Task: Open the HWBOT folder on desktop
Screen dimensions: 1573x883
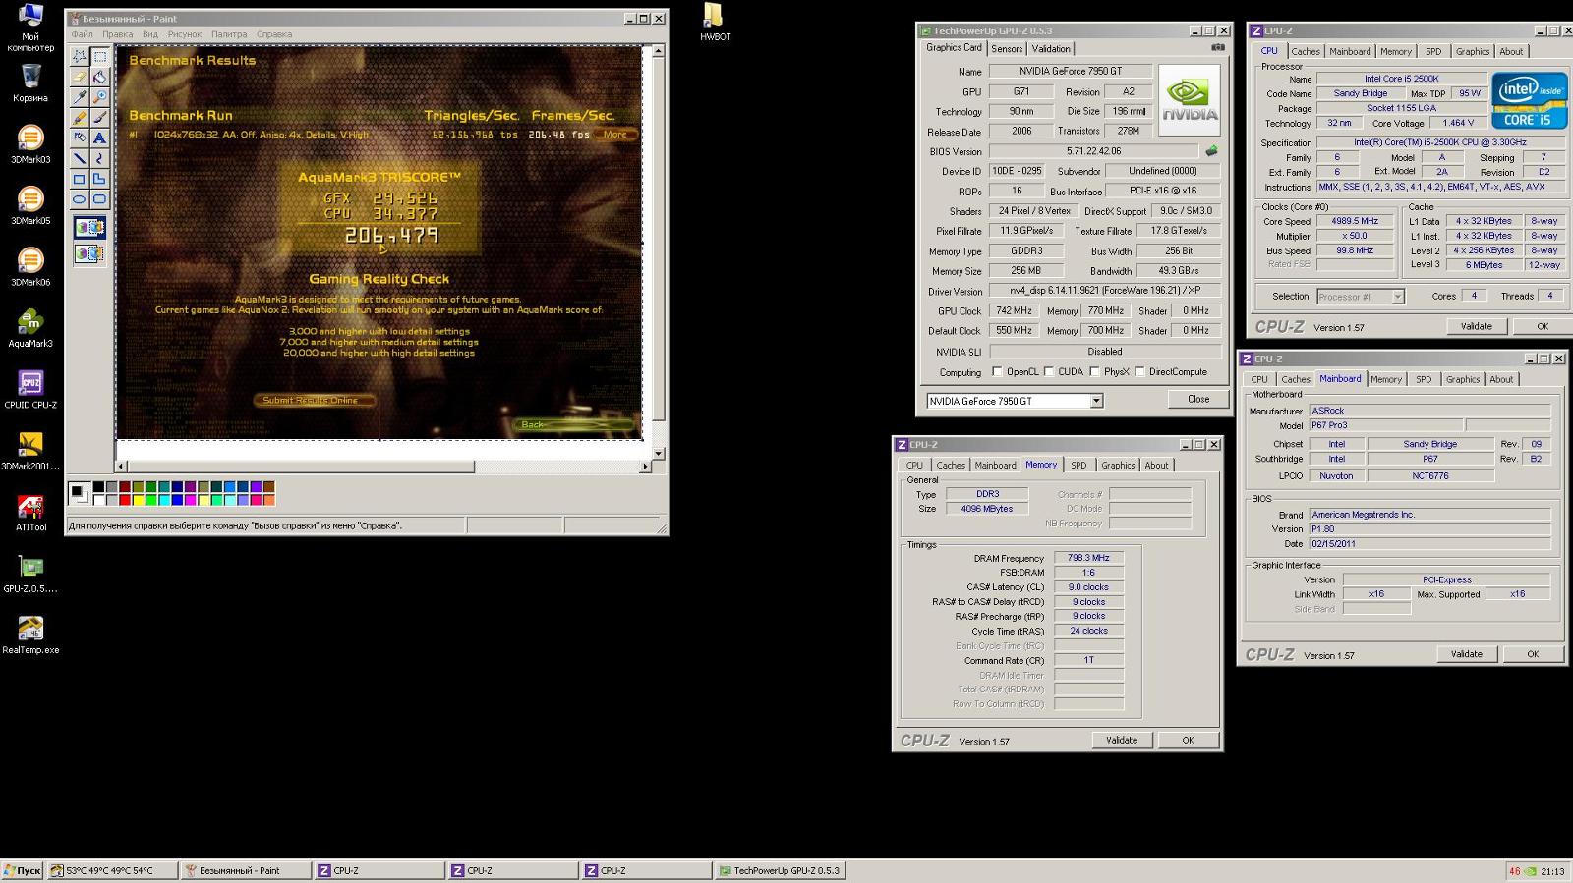Action: pyautogui.click(x=715, y=22)
